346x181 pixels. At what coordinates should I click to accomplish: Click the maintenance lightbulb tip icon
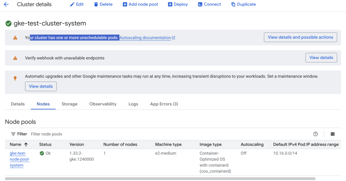click(15, 78)
